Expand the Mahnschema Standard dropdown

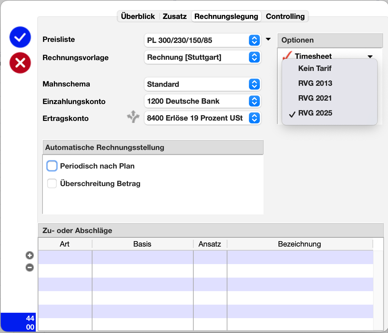(202, 84)
